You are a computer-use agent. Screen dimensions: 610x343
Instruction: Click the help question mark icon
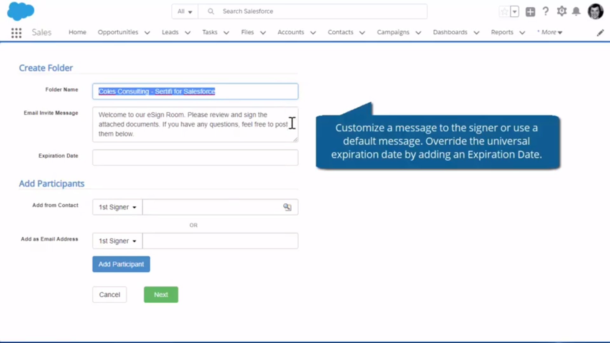[546, 11]
